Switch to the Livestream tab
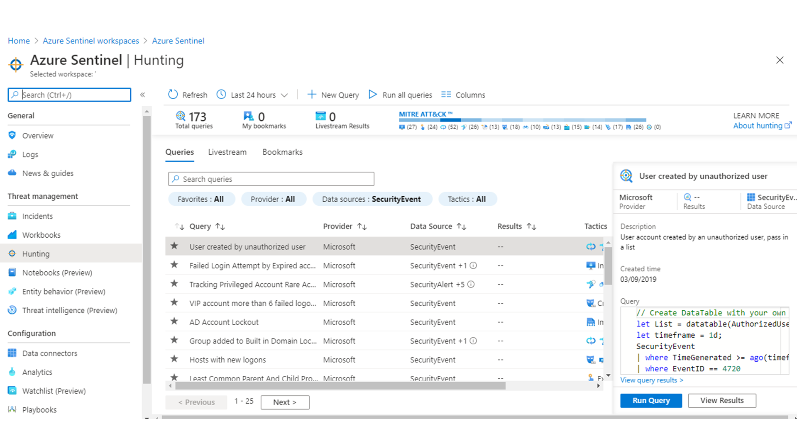The height and width of the screenshot is (448, 797). [x=227, y=152]
